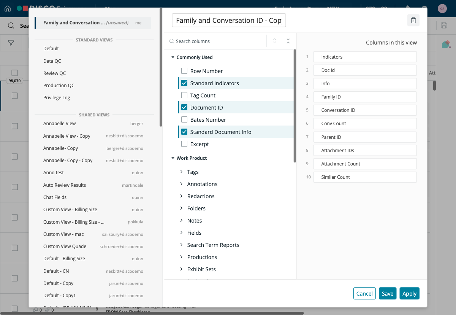Uncheck Standard Document Info column

(184, 132)
